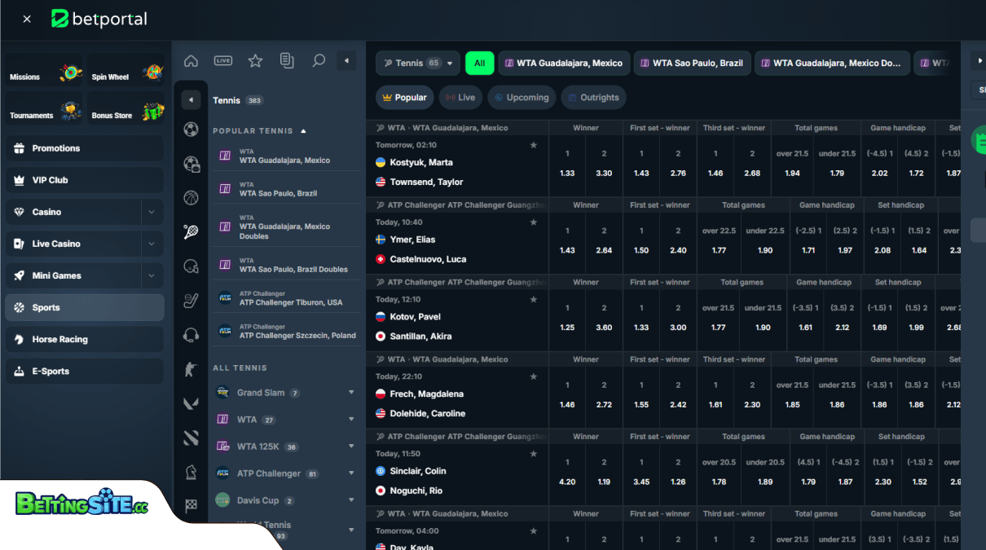Open the VIP Club page
The height and width of the screenshot is (550, 986).
85,180
